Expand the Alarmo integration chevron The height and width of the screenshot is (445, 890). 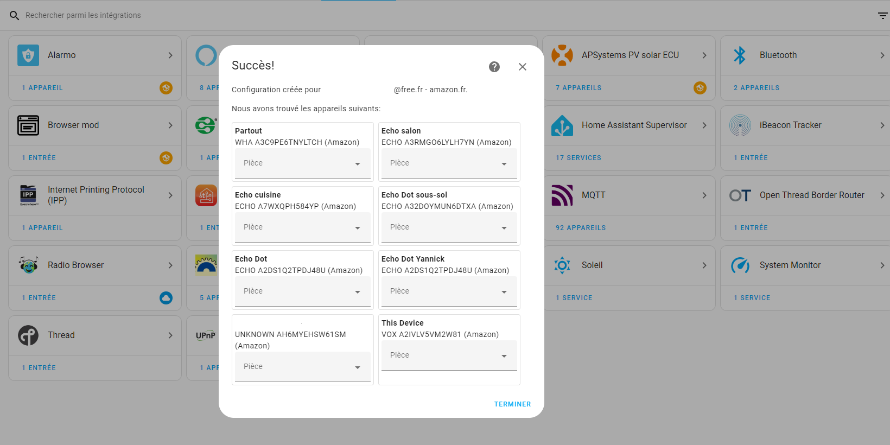(x=170, y=55)
